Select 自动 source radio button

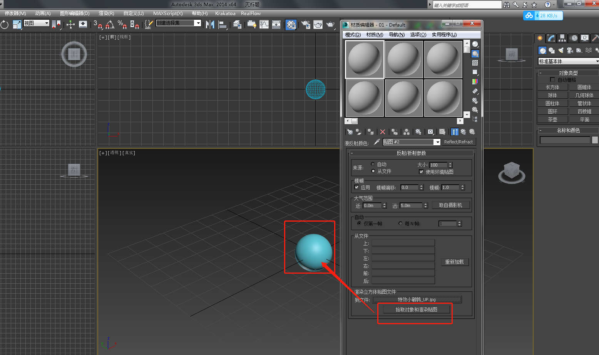[373, 164]
